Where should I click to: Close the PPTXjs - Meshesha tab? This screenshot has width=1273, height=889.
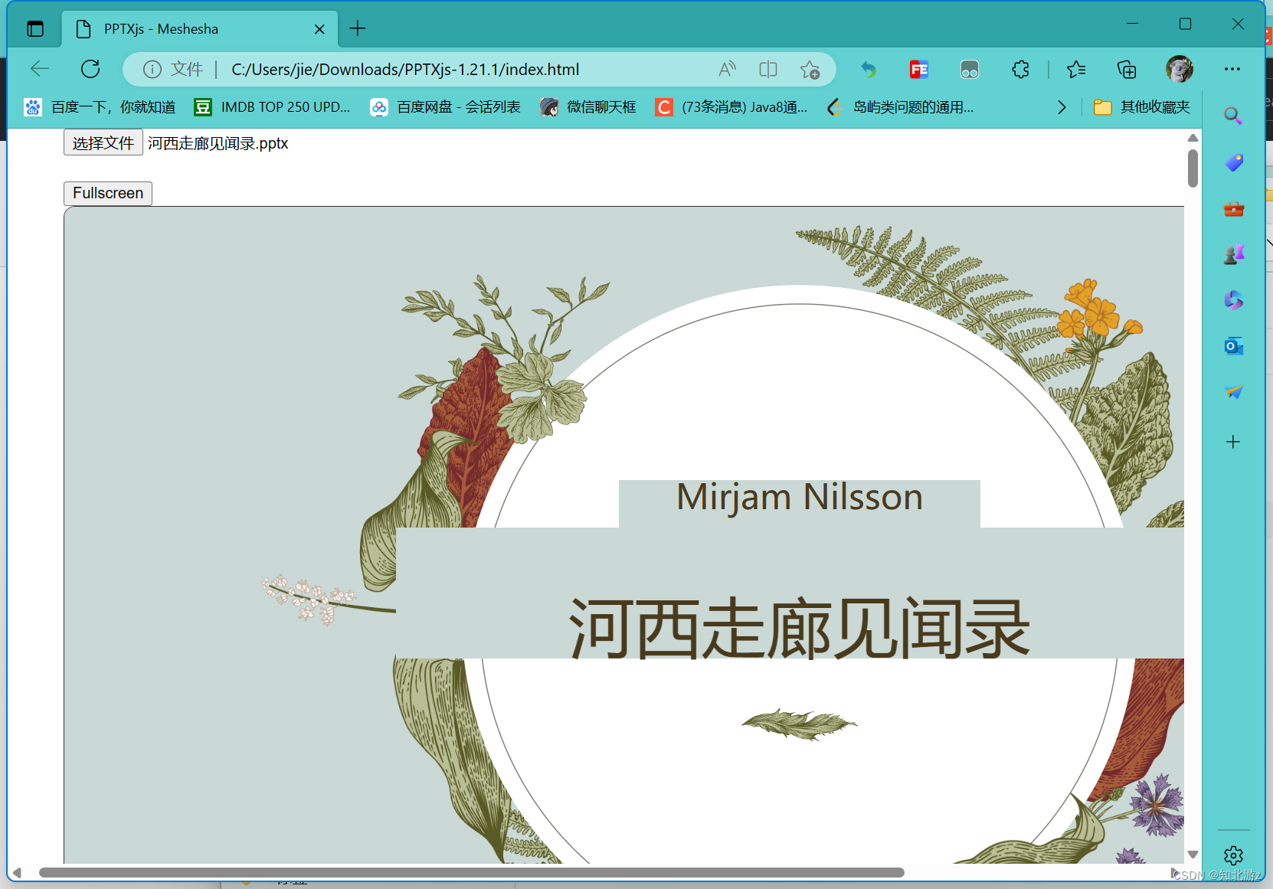[319, 29]
